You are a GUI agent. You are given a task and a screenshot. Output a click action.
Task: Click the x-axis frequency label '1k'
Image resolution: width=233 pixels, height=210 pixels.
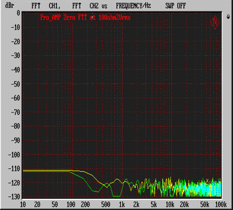(x=122, y=204)
